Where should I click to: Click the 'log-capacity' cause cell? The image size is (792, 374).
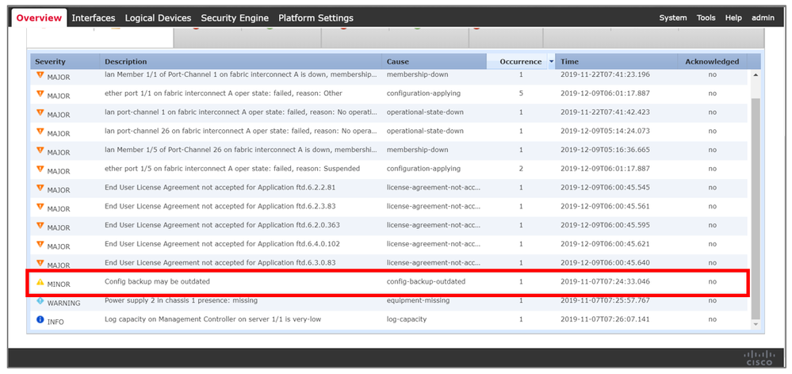(407, 319)
